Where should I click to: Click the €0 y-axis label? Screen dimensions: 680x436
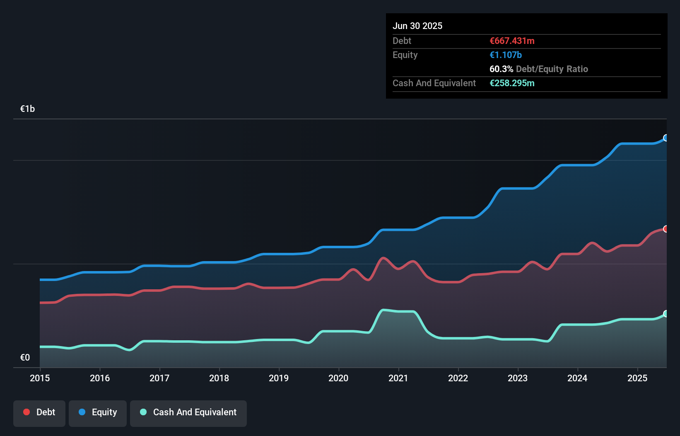[x=25, y=358]
